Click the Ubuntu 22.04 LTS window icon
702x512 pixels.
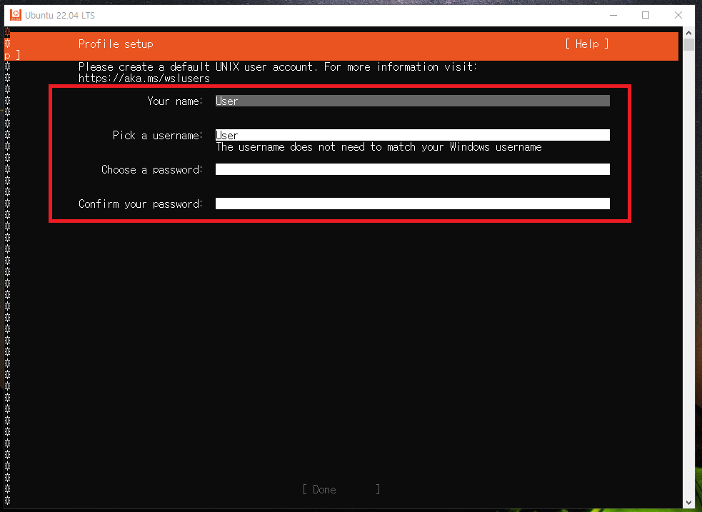(x=15, y=15)
